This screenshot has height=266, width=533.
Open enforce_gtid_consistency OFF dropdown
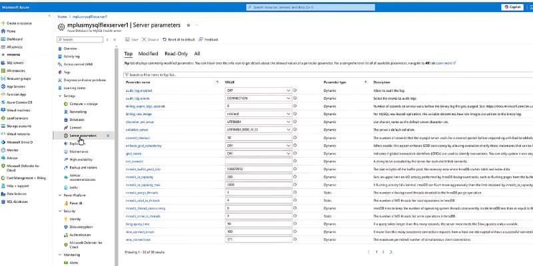coord(259,145)
